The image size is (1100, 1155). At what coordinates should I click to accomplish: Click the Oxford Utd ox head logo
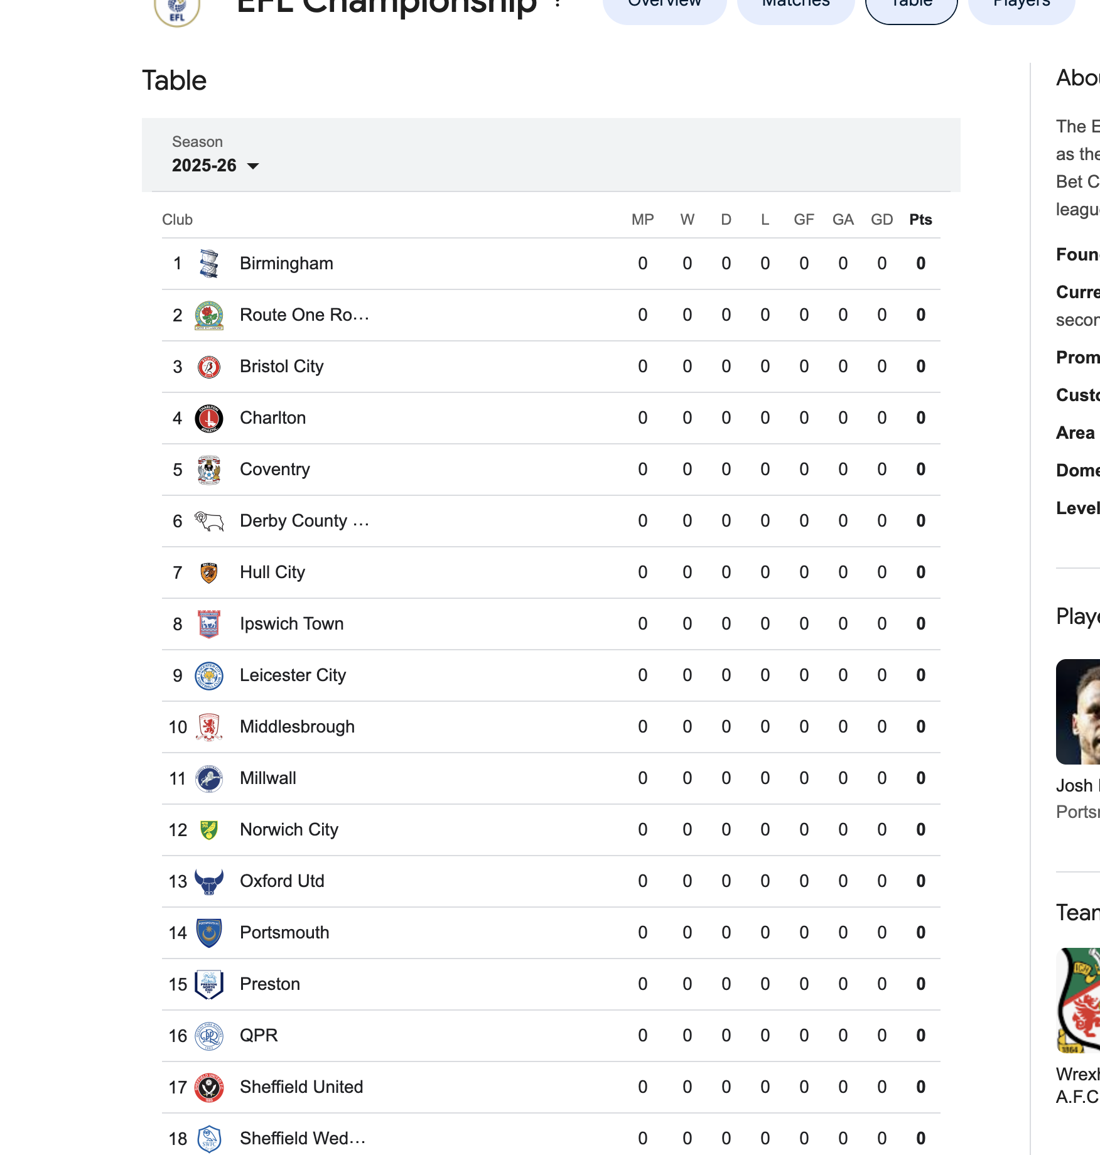[209, 881]
